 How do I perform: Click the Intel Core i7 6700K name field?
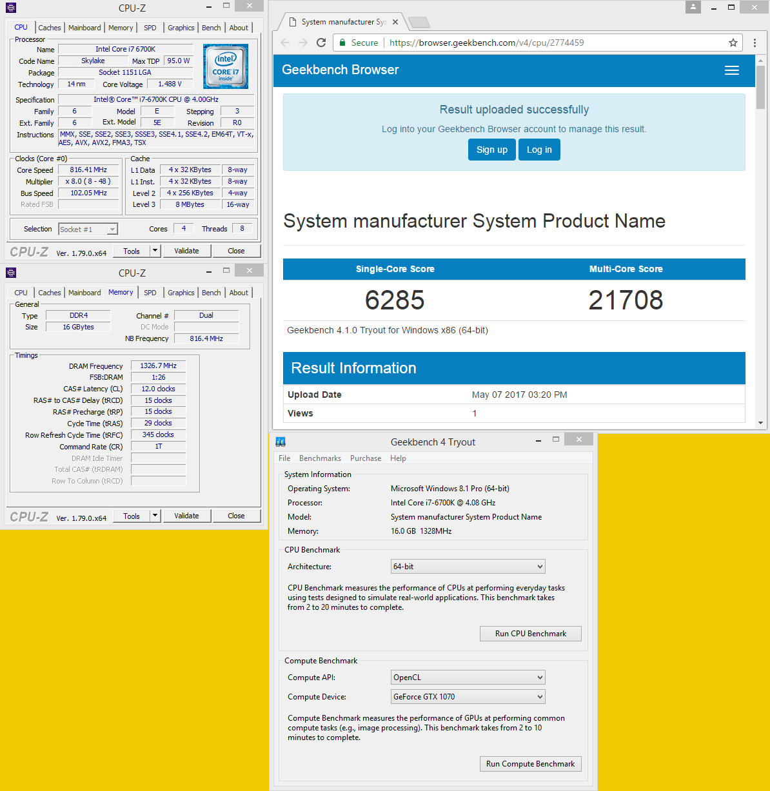(x=125, y=49)
